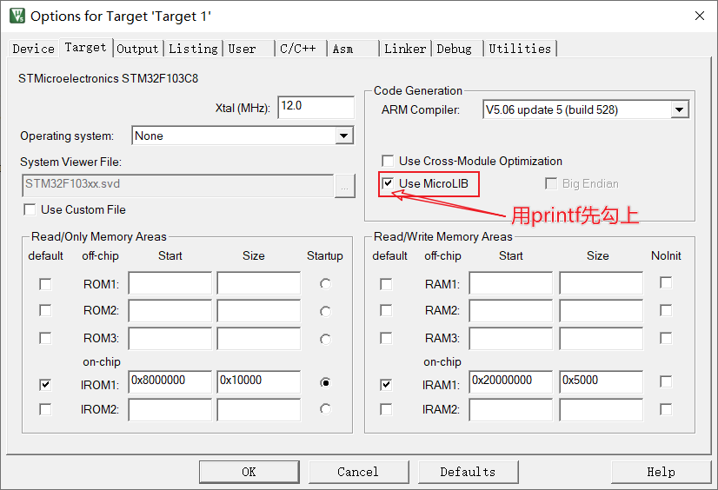
Task: Edit the IRAM1 Start address 0x20000000
Action: (510, 381)
